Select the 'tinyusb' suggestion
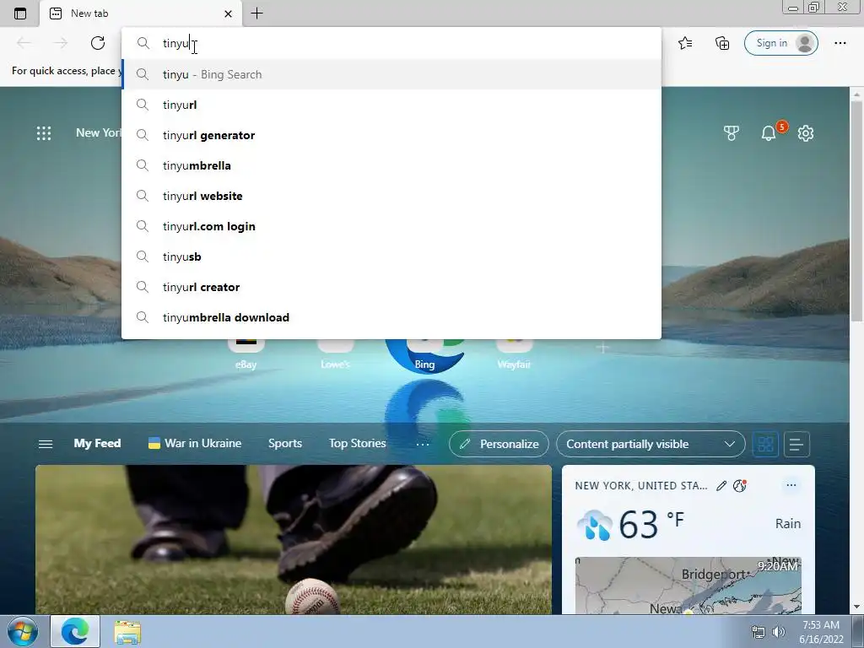Image resolution: width=864 pixels, height=648 pixels. 391,256
